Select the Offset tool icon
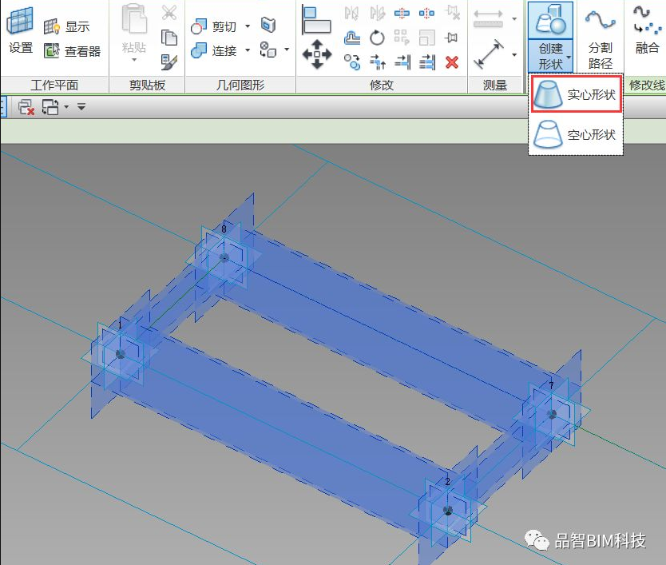Screen dimensions: 666x565 (x=352, y=38)
